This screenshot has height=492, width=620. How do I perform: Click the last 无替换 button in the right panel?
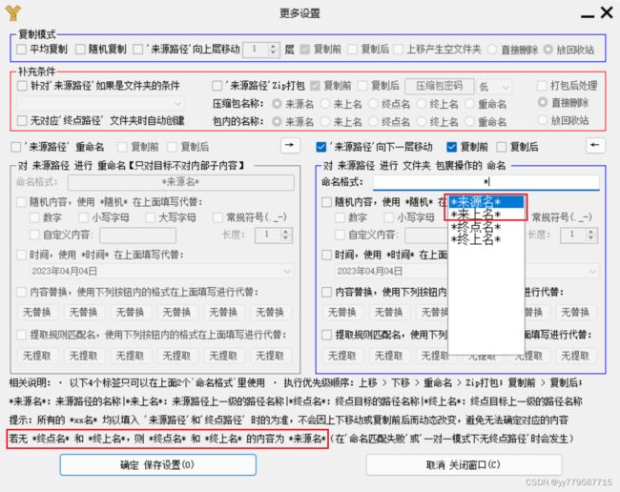point(575,312)
